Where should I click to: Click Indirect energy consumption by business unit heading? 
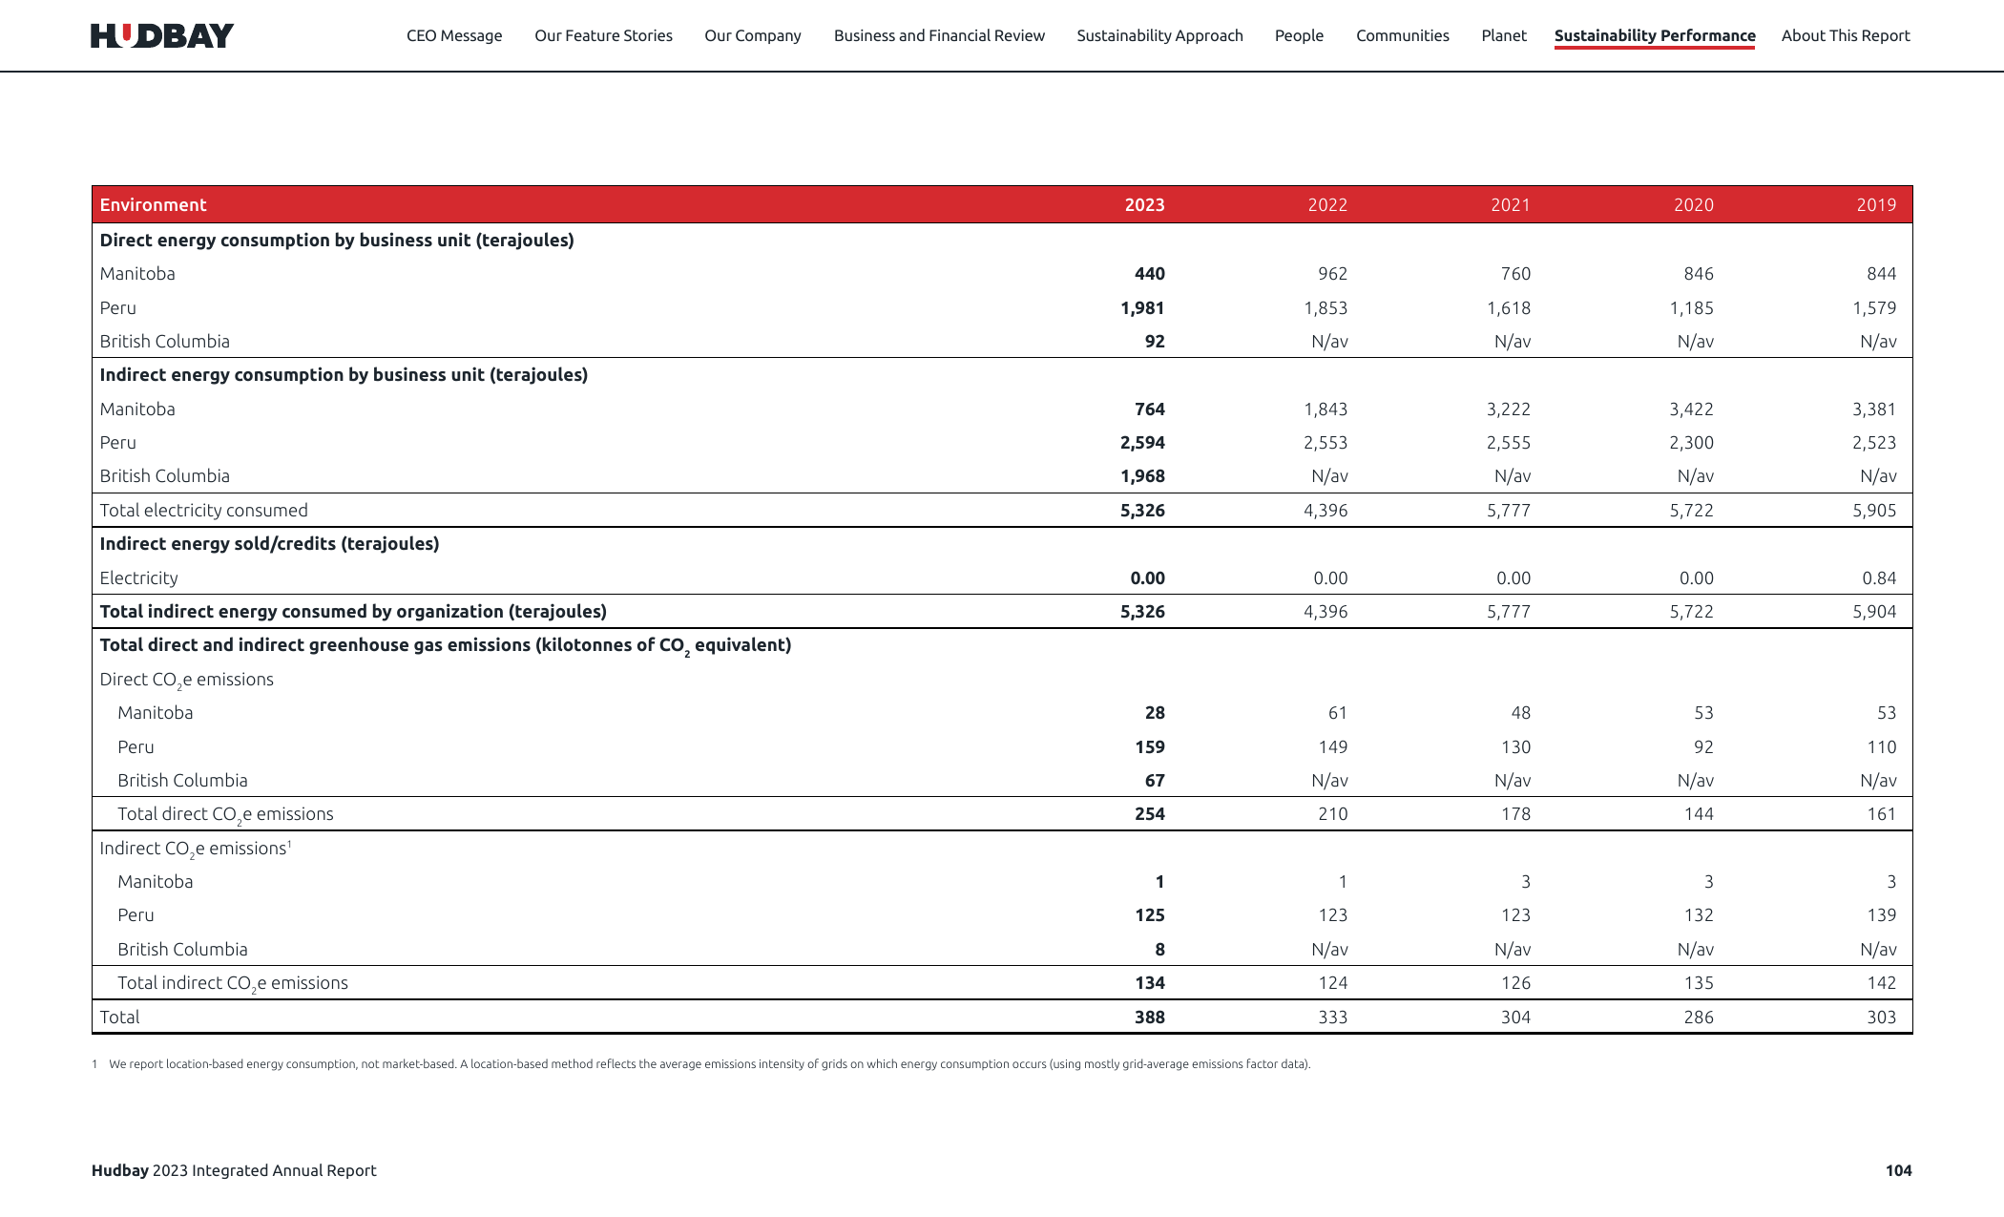pos(344,375)
